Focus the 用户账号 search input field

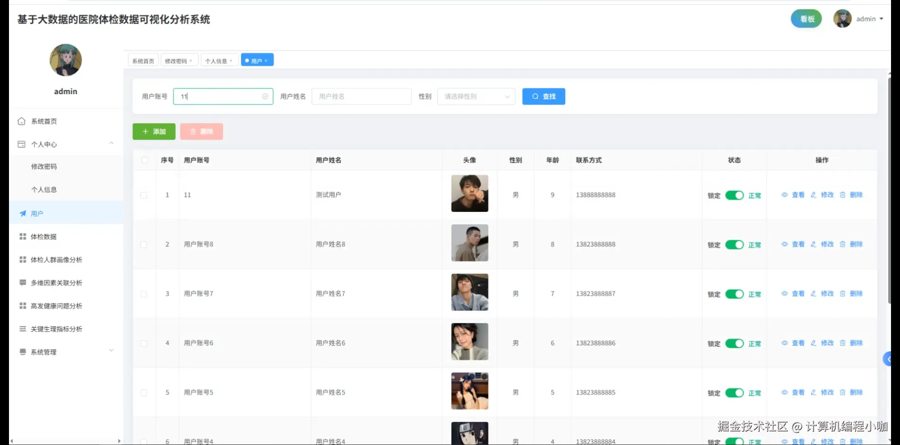[x=223, y=96]
